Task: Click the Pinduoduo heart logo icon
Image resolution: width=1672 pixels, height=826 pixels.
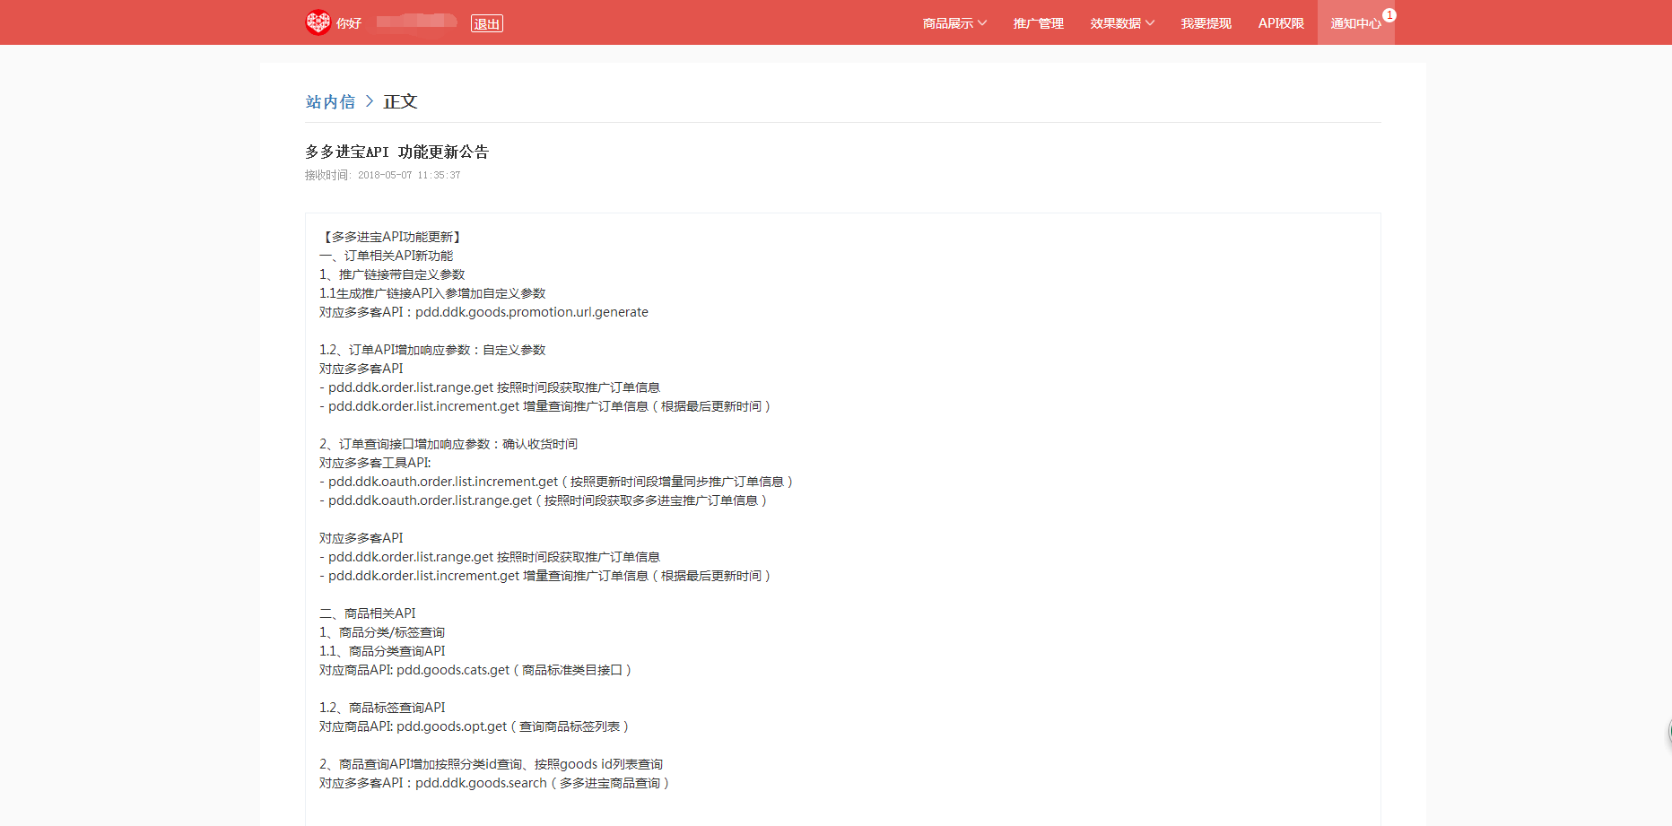Action: [x=318, y=22]
